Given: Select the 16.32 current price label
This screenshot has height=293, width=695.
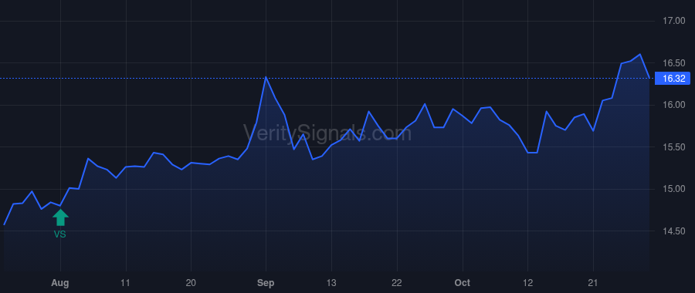Looking at the screenshot, I should tap(673, 79).
